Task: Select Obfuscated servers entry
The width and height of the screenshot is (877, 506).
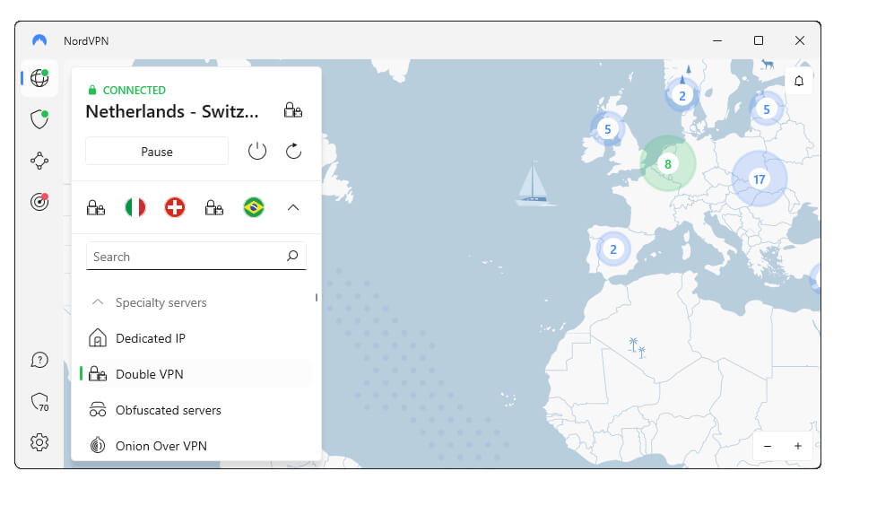Action: 196,410
